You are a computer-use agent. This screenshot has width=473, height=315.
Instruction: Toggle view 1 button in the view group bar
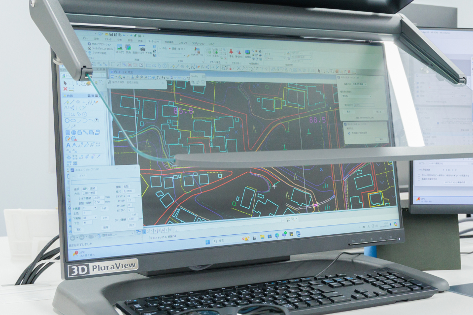144,231
